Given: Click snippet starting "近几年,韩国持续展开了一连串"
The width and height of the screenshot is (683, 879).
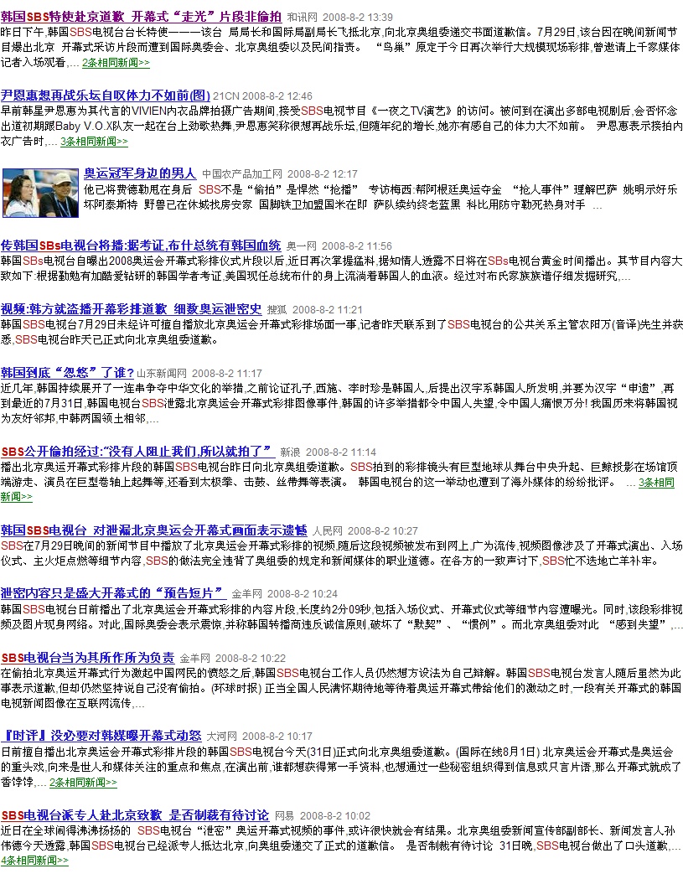Looking at the screenshot, I should [x=339, y=404].
